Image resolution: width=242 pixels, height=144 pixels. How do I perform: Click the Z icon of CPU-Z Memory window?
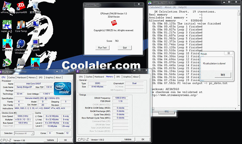coord(78,71)
